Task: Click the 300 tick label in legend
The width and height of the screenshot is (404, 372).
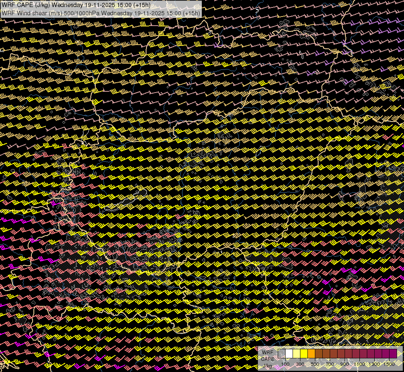Action: coord(300,364)
